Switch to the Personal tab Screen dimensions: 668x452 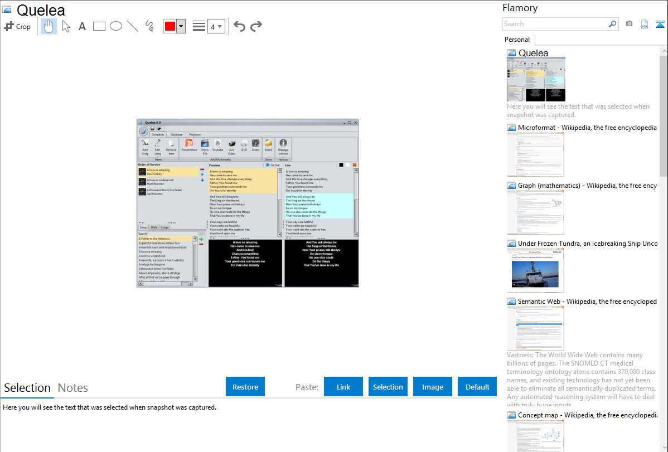click(x=517, y=40)
